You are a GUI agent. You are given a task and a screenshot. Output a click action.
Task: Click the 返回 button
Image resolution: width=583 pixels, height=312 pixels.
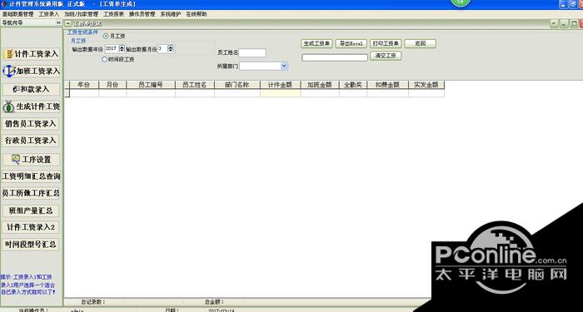pyautogui.click(x=420, y=43)
